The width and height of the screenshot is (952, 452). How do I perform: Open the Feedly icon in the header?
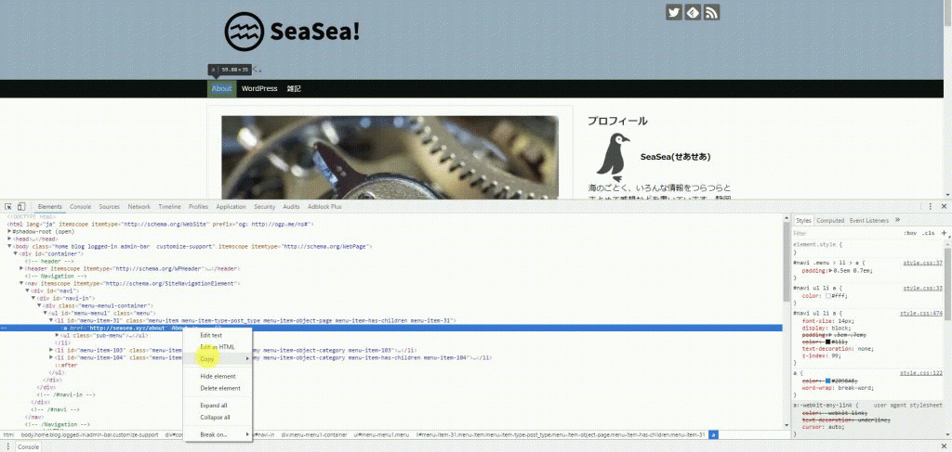[693, 12]
